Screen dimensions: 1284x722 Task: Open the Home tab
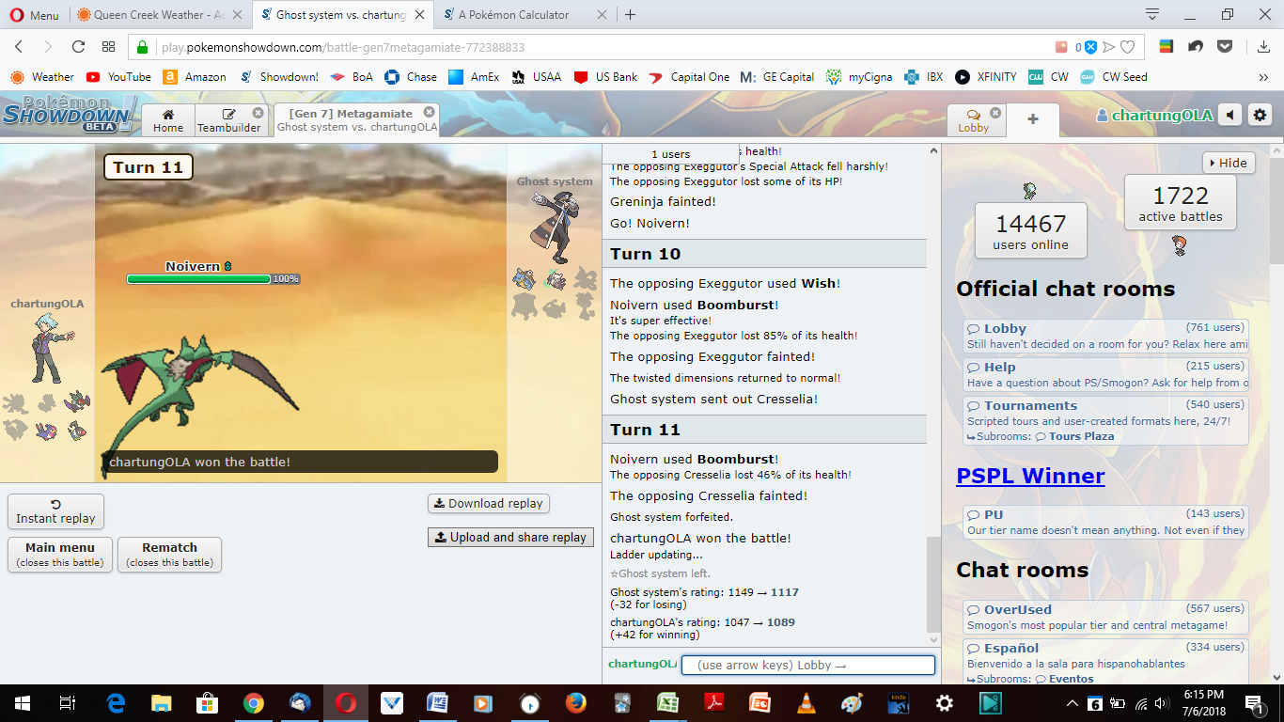(168, 120)
